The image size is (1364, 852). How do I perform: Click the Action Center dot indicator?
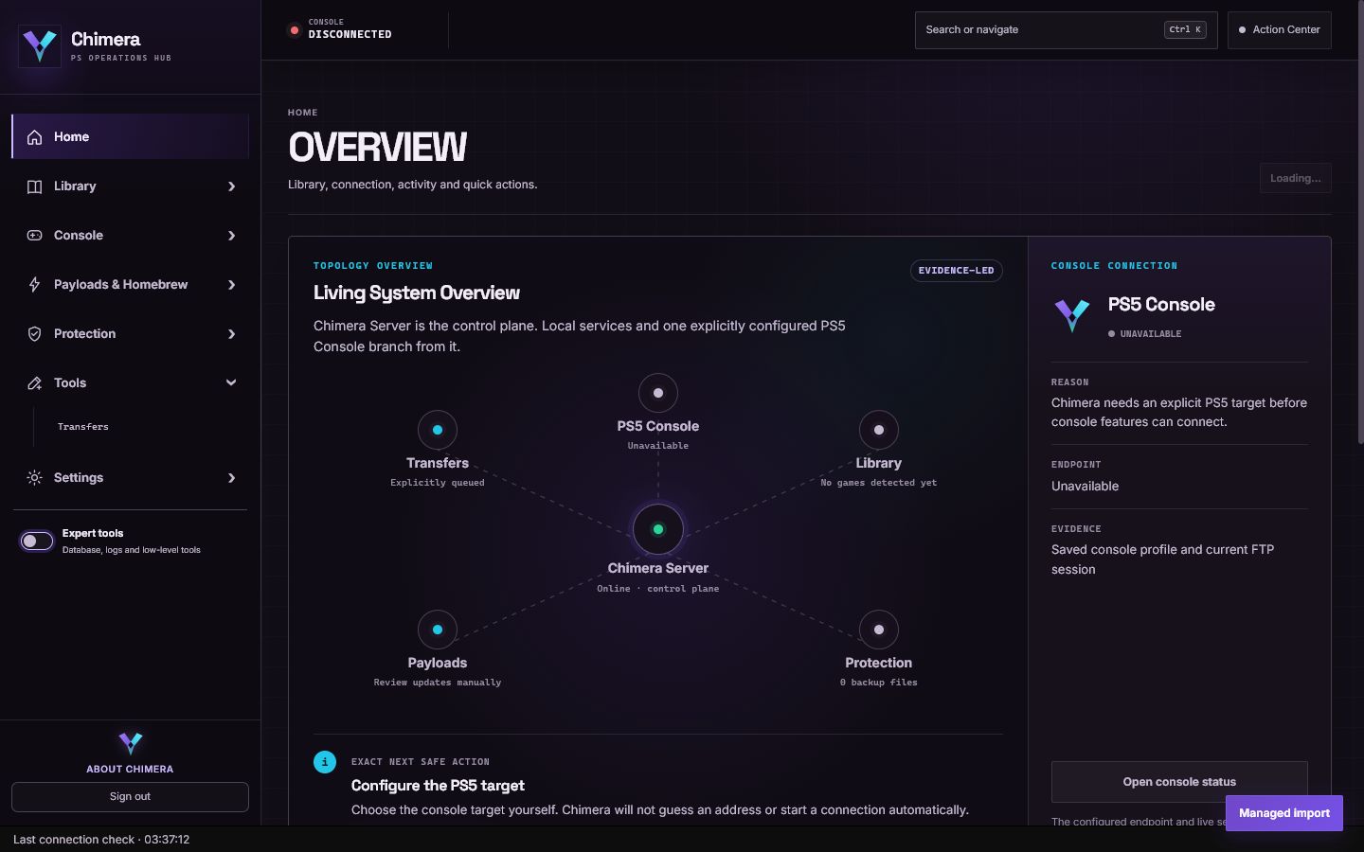tap(1243, 30)
